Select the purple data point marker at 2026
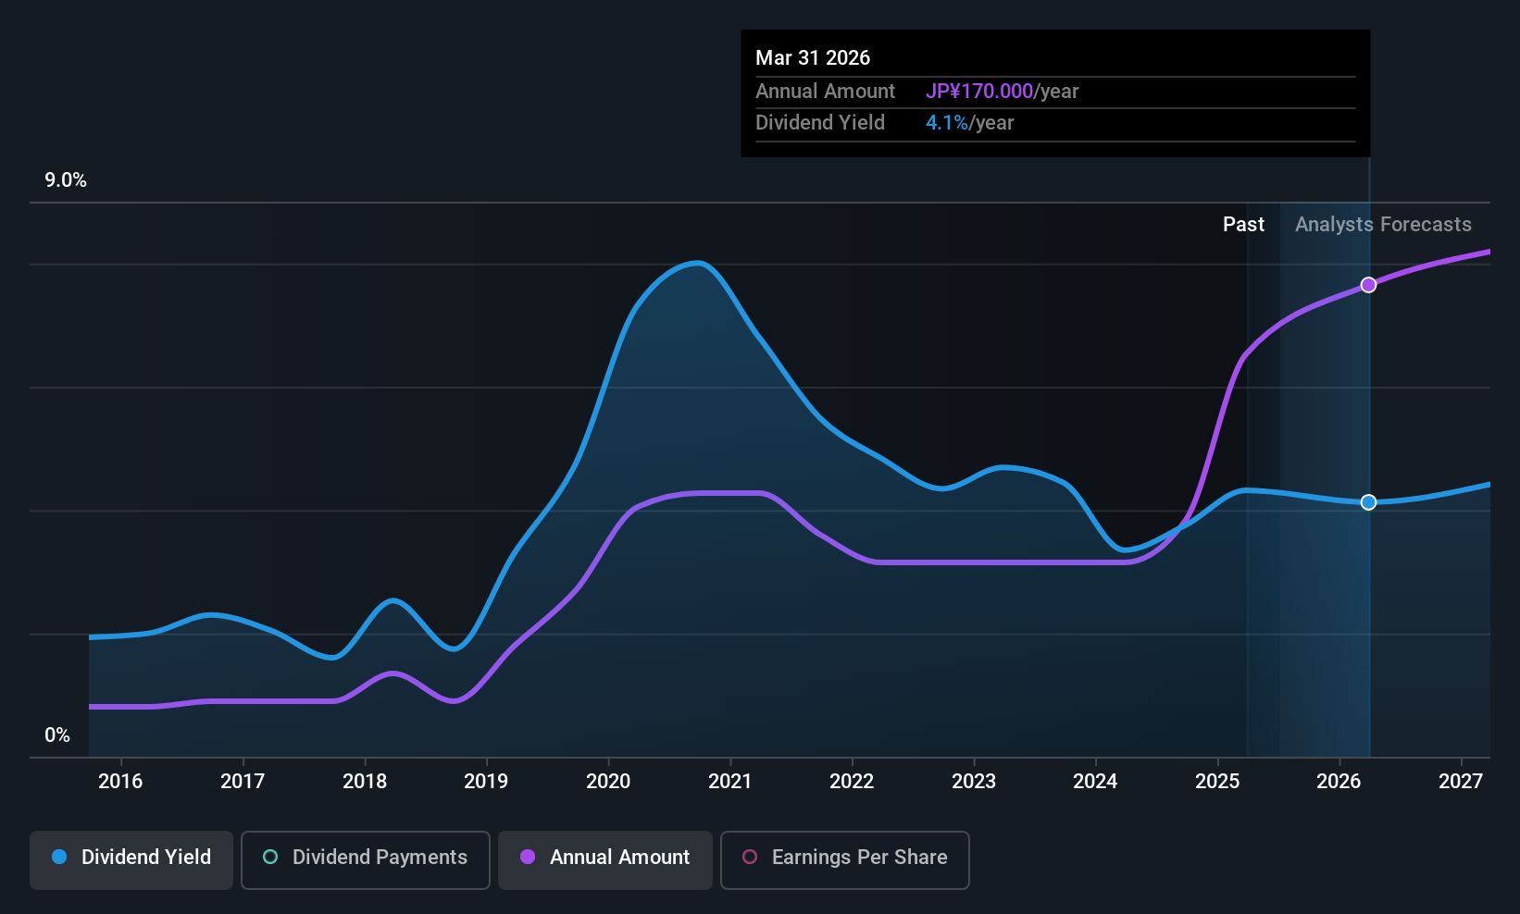This screenshot has height=914, width=1520. [x=1368, y=285]
